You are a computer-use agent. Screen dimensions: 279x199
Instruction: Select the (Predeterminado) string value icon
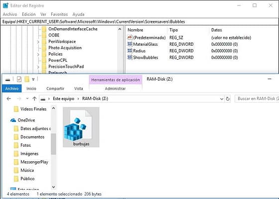(x=130, y=37)
